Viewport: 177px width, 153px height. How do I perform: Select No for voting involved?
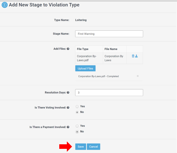(77, 112)
